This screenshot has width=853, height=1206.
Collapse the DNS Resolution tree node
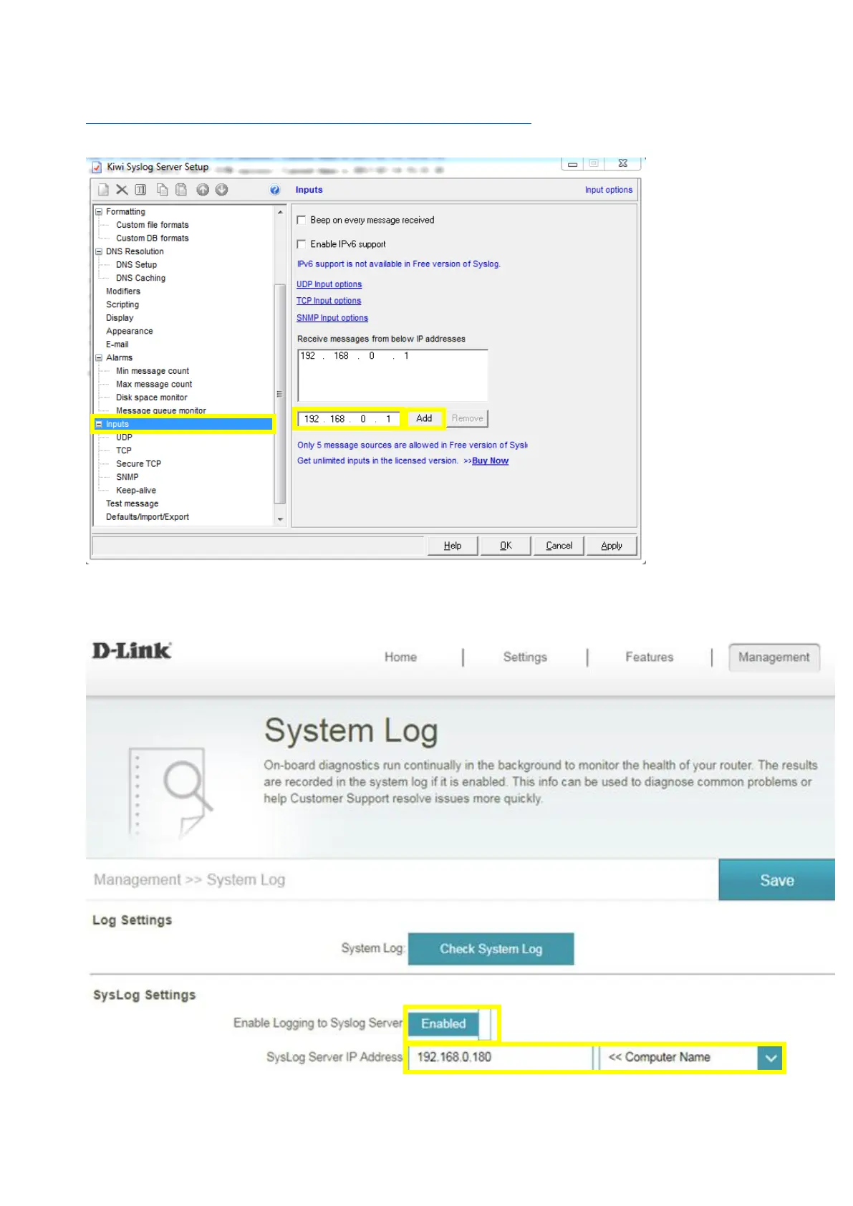pyautogui.click(x=99, y=251)
